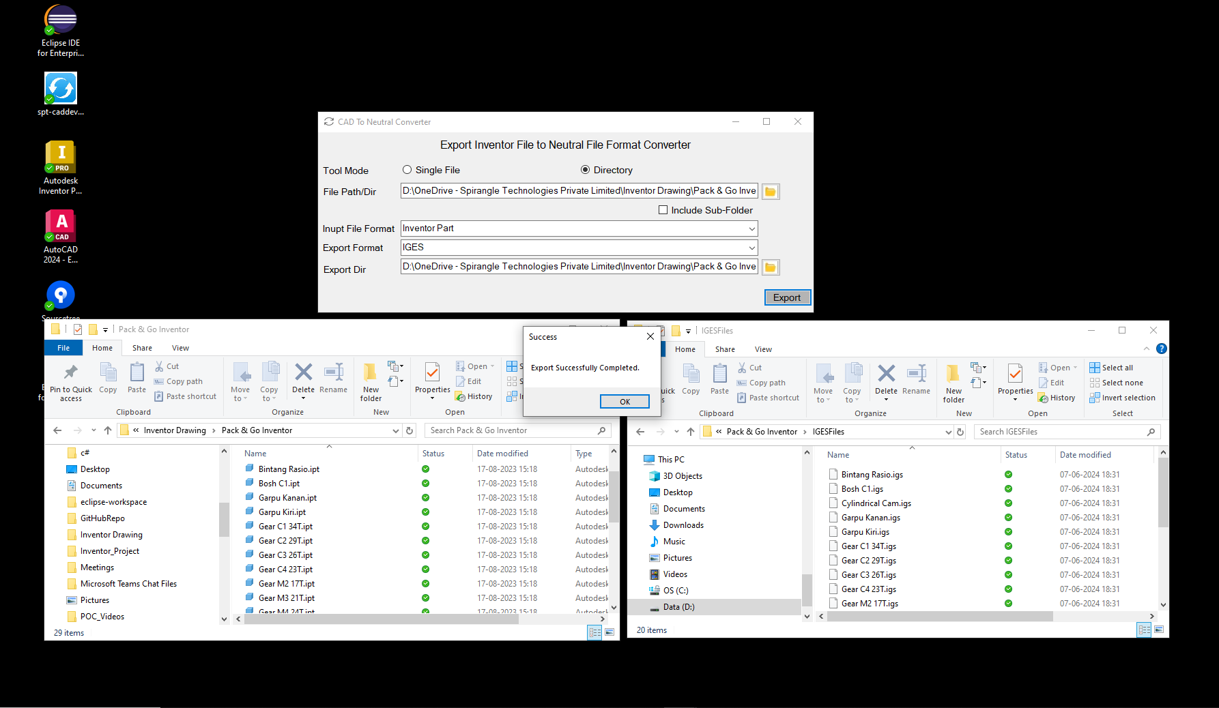The height and width of the screenshot is (708, 1219).
Task: Click OK in the Success dialog
Action: [x=625, y=402]
